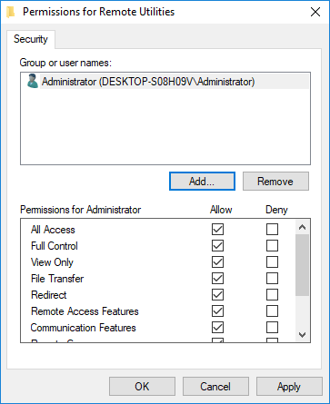Screen dimensions: 330x404
Task: Click the permissions list scroll down arrow
Action: 302,334
